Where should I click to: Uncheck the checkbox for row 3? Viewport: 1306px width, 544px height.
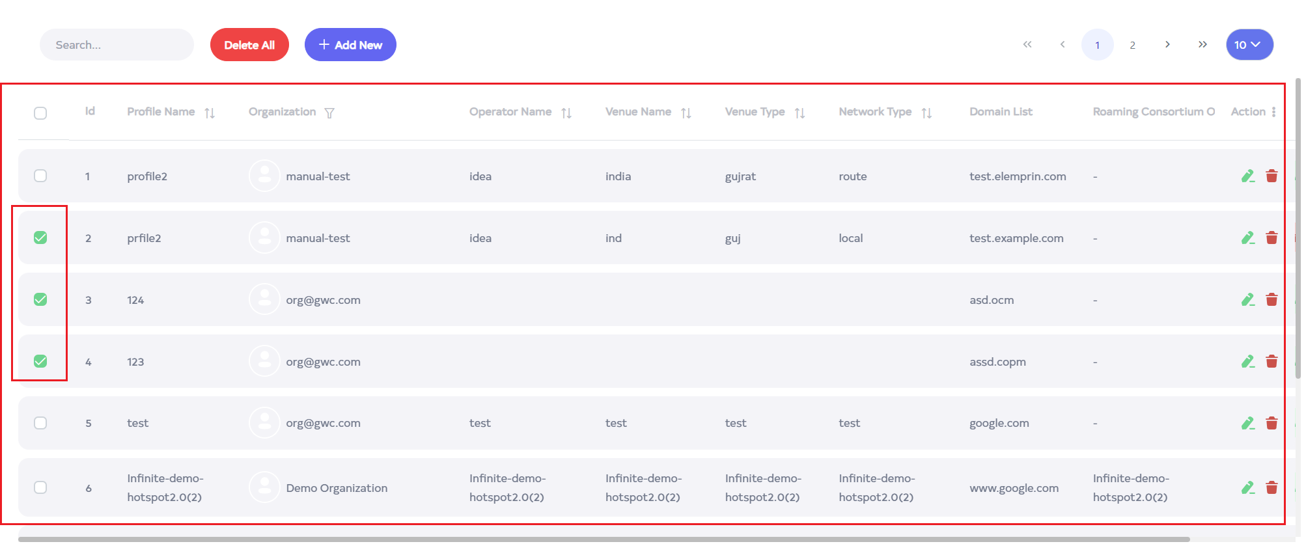(40, 300)
